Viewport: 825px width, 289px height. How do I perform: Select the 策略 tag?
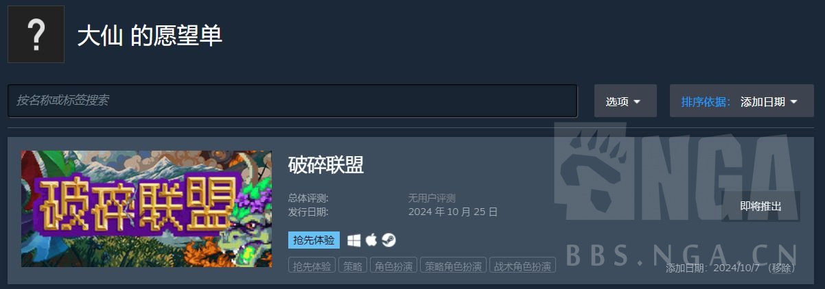click(353, 266)
